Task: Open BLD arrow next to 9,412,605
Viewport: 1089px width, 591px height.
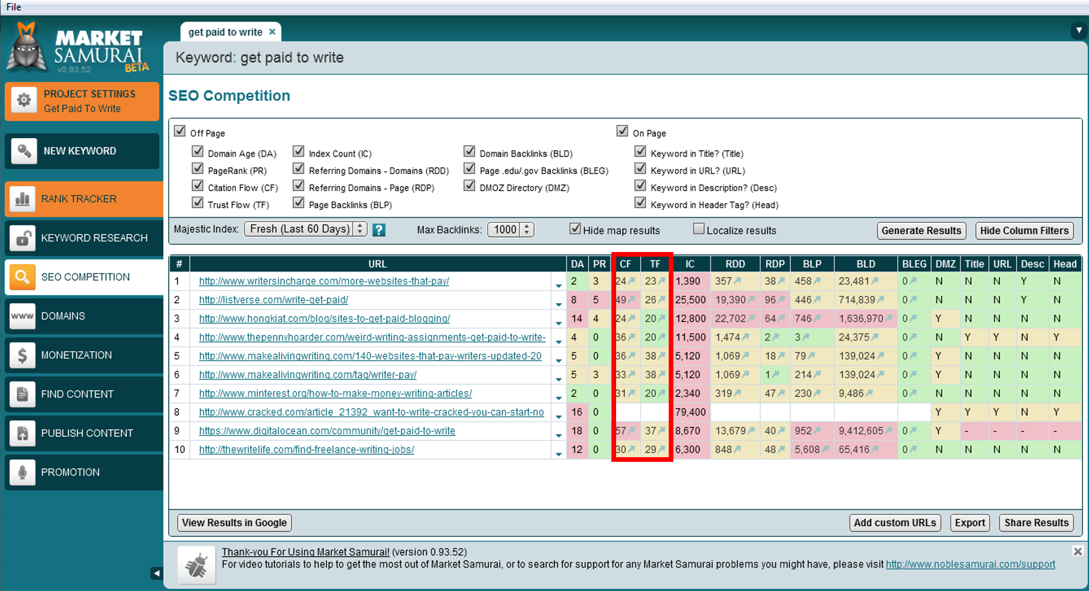Action: click(888, 431)
